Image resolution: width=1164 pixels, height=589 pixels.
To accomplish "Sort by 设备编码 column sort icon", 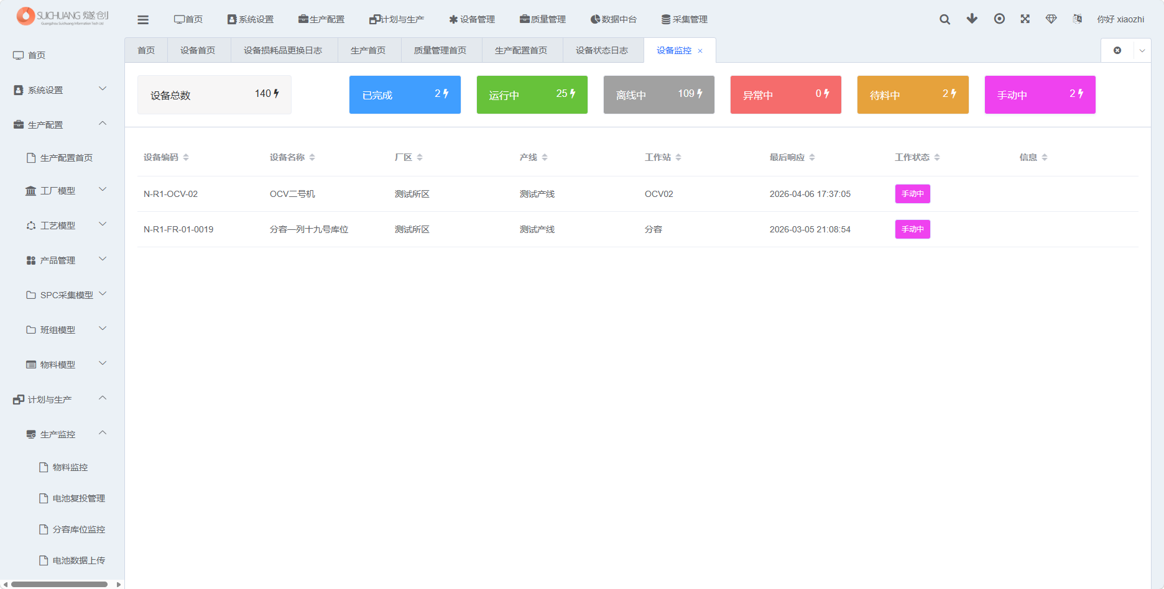I will [x=186, y=157].
